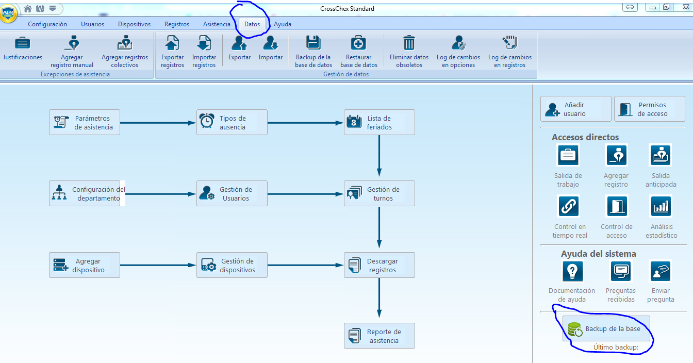This screenshot has height=363, width=693.
Task: Select the Datos tab
Action: (252, 24)
